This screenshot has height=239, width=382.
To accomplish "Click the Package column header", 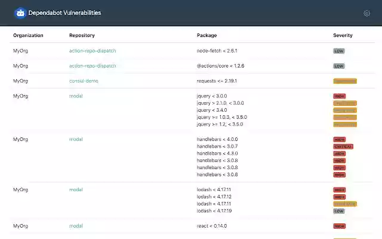I will pyautogui.click(x=207, y=35).
